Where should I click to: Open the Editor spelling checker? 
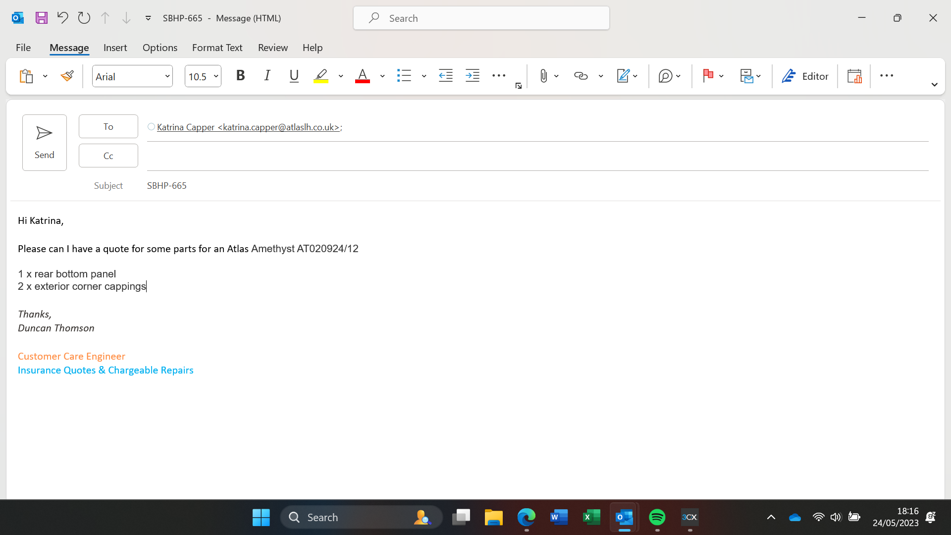click(805, 76)
